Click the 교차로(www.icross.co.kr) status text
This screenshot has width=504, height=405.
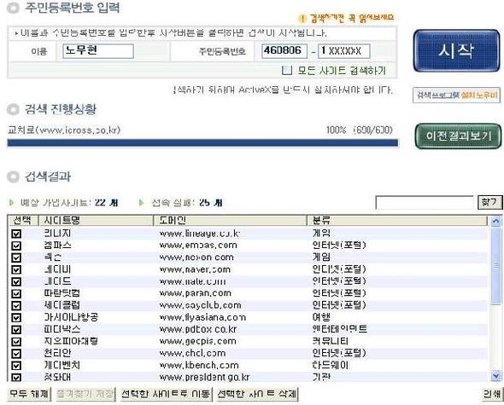click(64, 130)
